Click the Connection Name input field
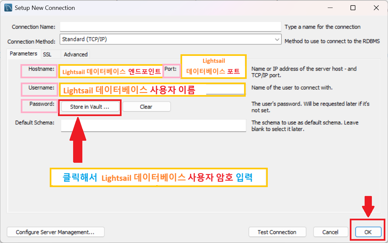 [x=171, y=27]
